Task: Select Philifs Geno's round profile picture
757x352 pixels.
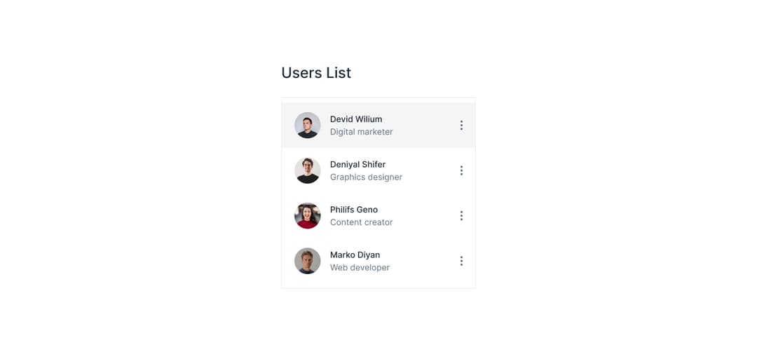Action: click(308, 216)
